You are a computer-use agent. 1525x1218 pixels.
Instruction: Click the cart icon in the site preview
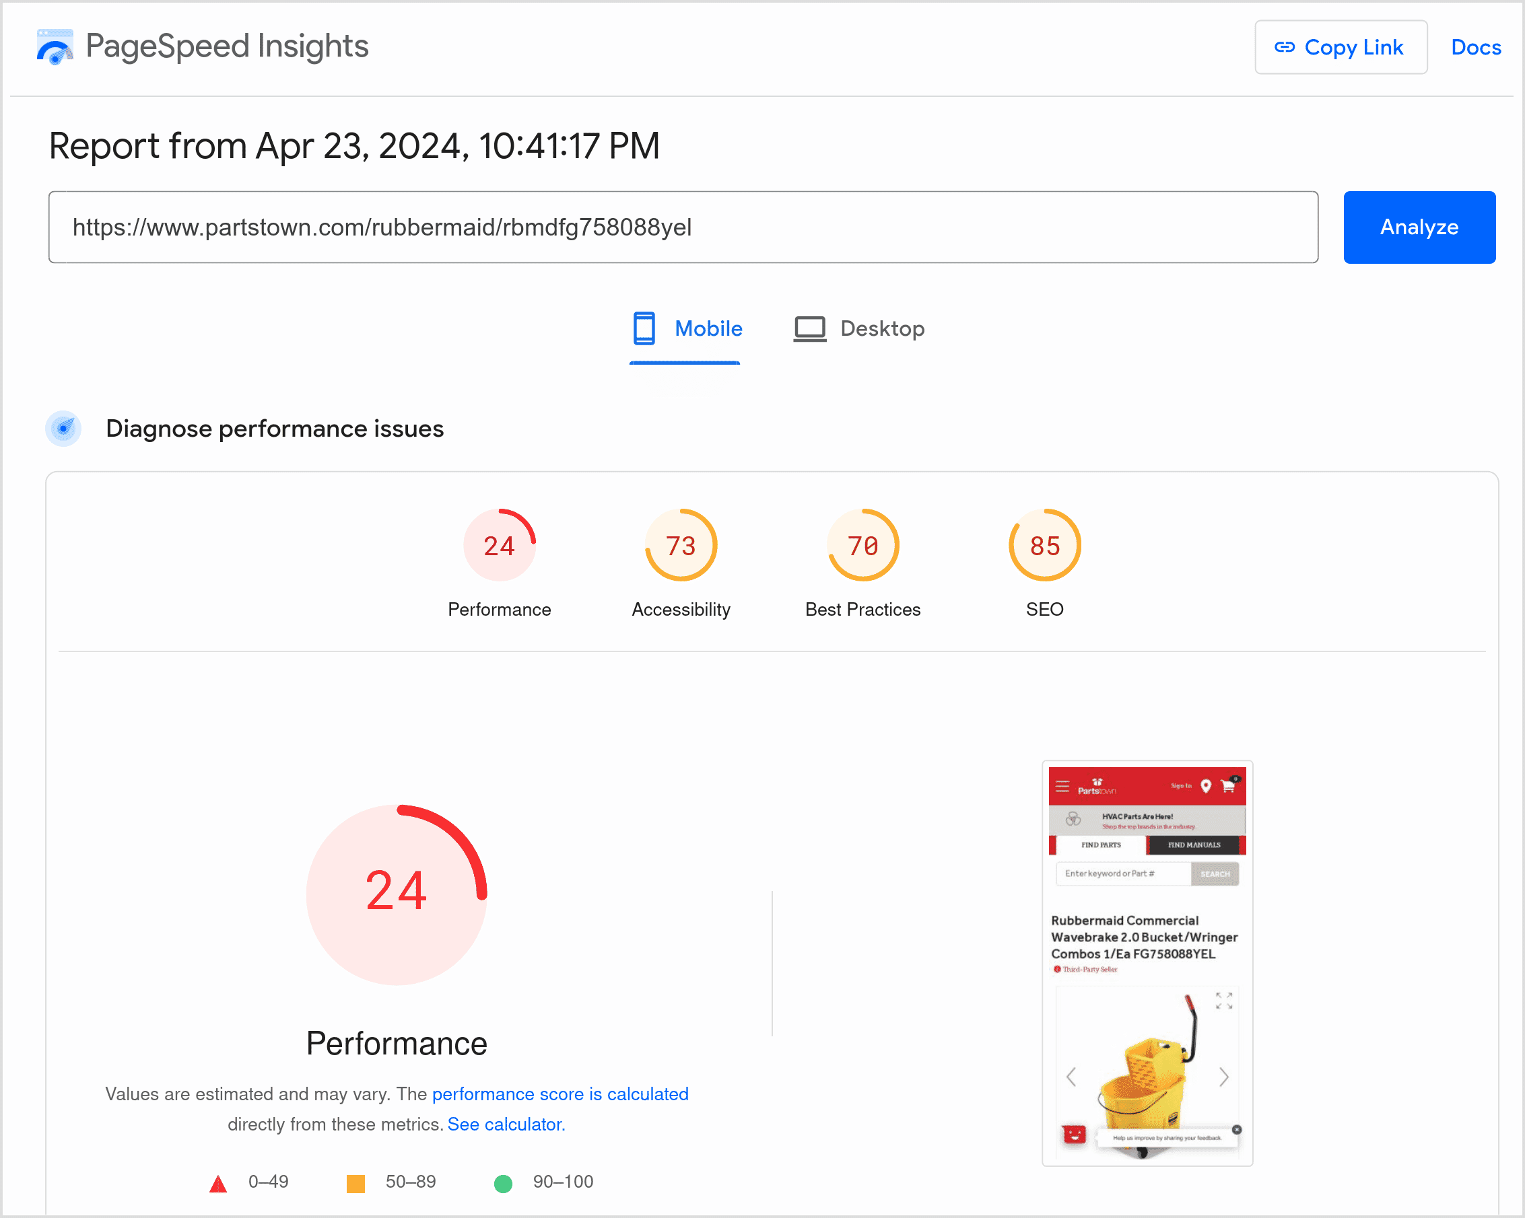click(x=1229, y=785)
